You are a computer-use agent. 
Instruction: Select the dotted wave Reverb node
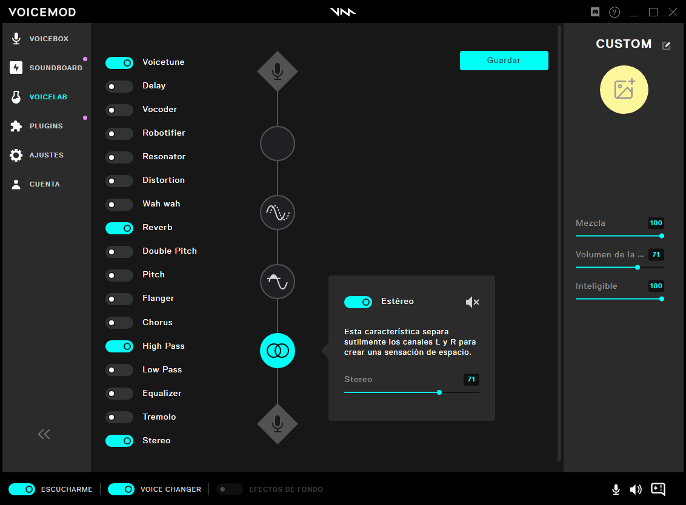click(278, 213)
